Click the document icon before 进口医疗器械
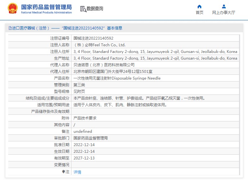The width and height of the screenshot is (248, 181). pyautogui.click(x=10, y=28)
